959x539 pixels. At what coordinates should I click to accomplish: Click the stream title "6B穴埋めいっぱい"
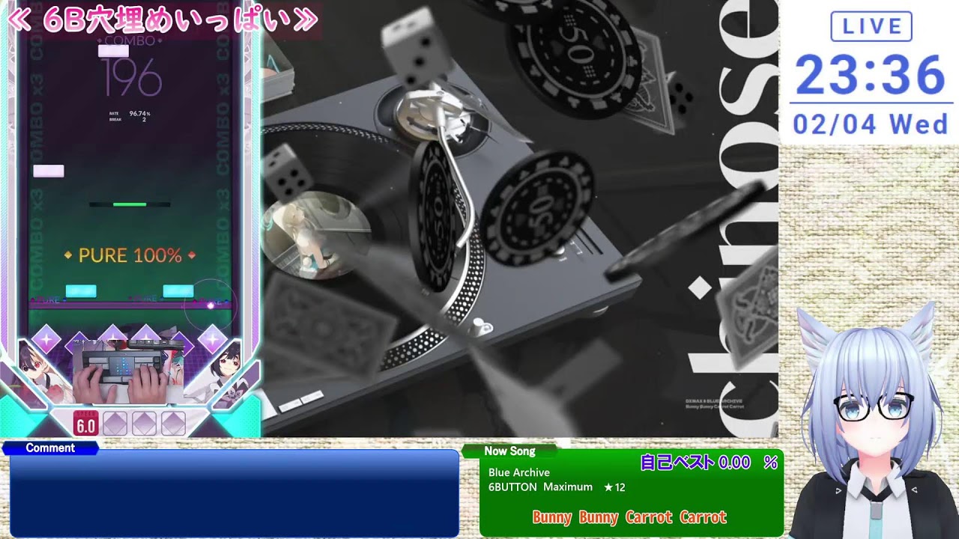[x=163, y=20]
